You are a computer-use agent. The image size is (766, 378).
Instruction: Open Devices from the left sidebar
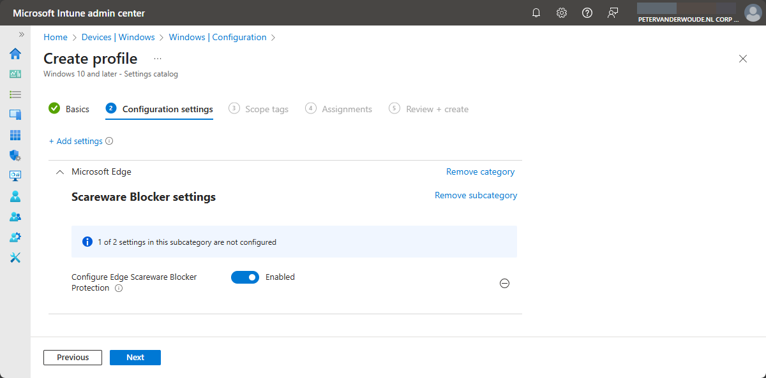(15, 115)
